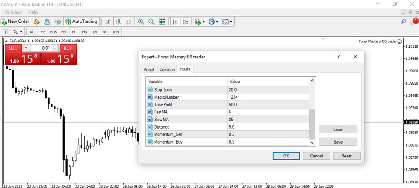Click the Value column header
Screen dimensions: 419x188
click(x=268, y=82)
